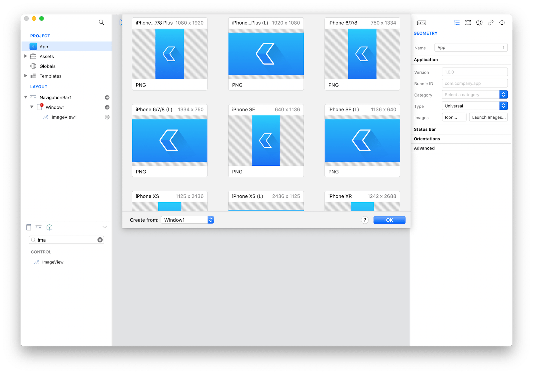Open the Type dropdown showing Universal
The height and width of the screenshot is (374, 533).
(x=475, y=106)
